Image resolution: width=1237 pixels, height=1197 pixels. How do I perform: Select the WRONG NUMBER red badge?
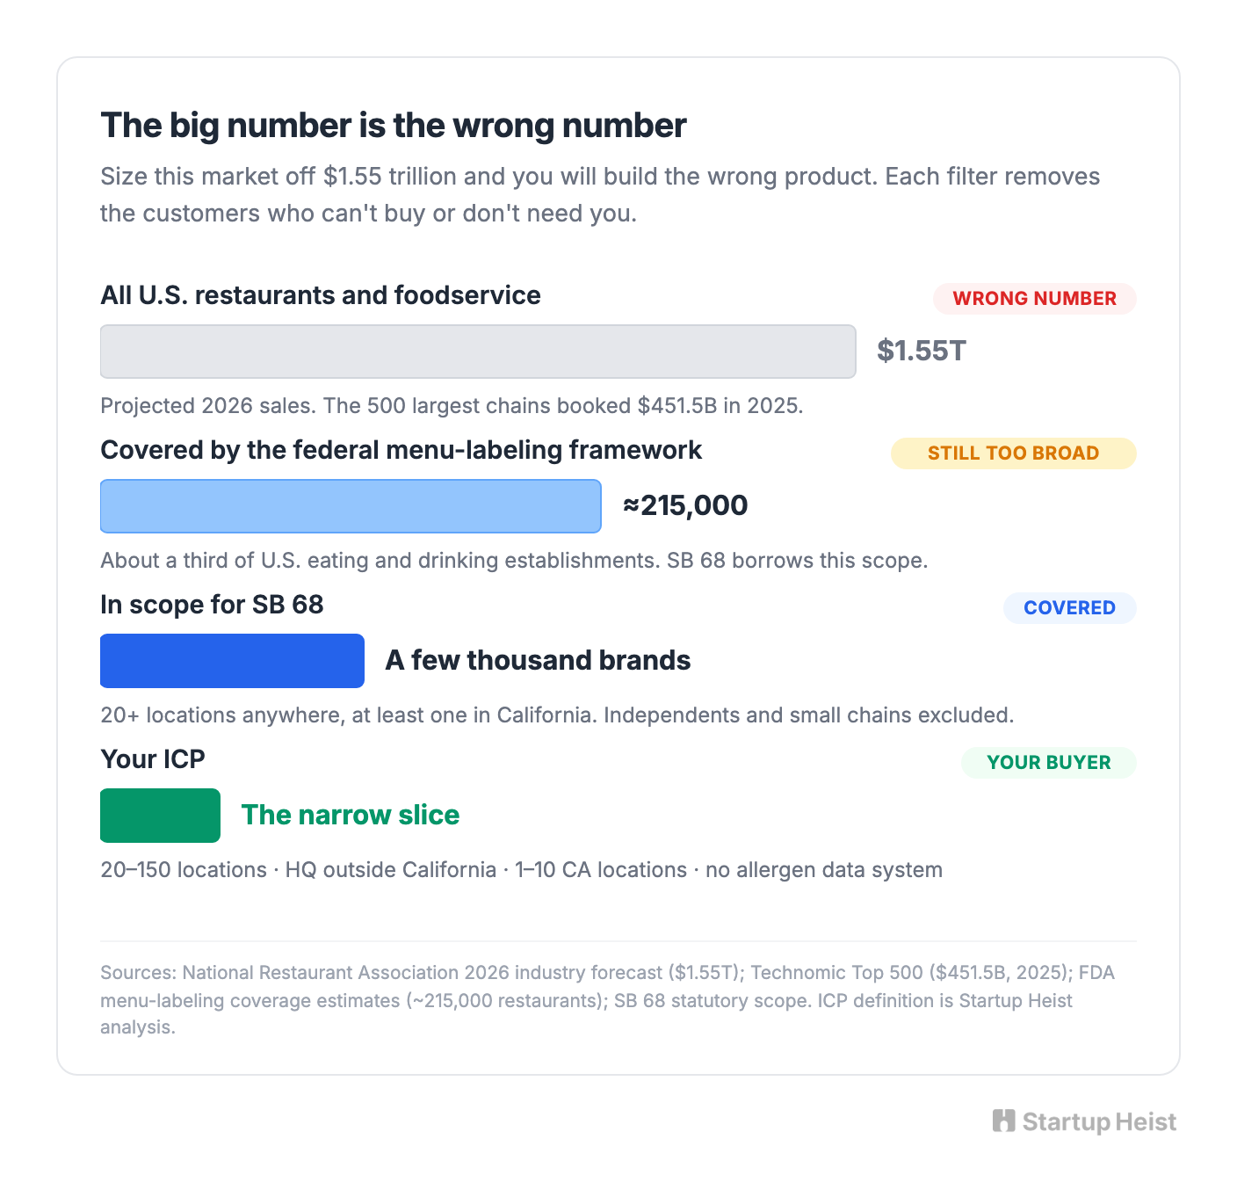[x=1034, y=299]
